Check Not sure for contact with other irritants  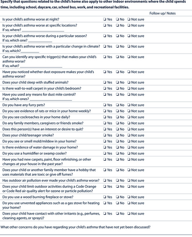(129, 214)
